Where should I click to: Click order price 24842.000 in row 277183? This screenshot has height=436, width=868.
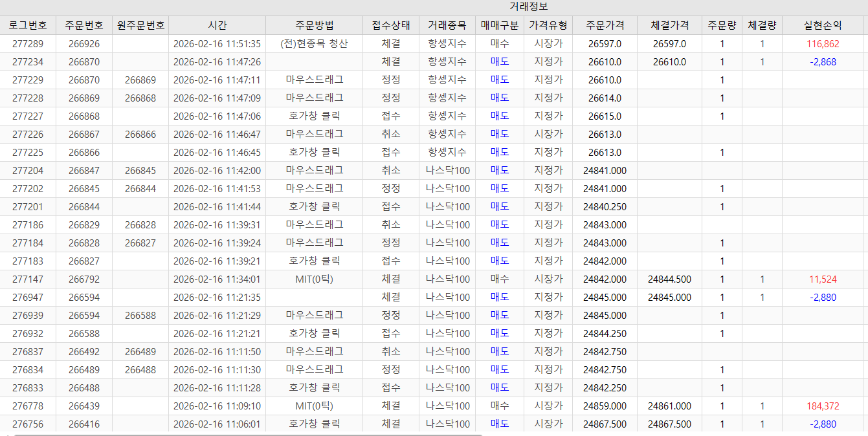pyautogui.click(x=605, y=261)
